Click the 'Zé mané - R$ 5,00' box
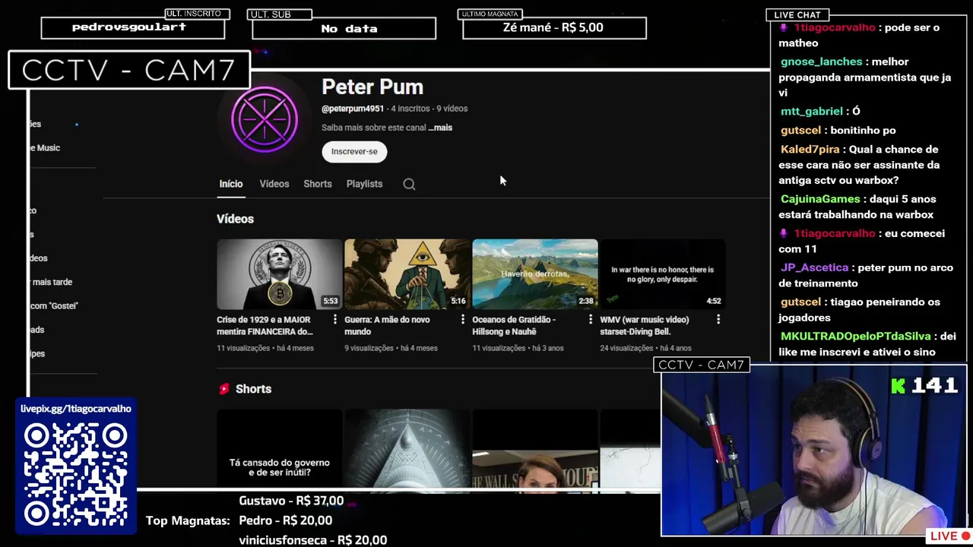 tap(554, 27)
